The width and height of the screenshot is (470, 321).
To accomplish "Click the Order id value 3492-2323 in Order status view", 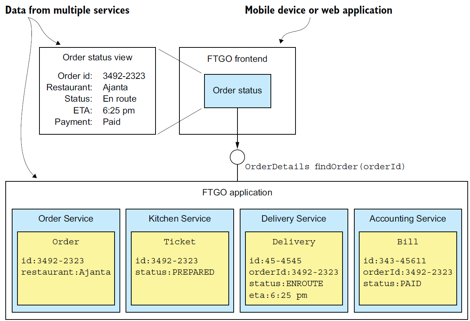I will (124, 76).
